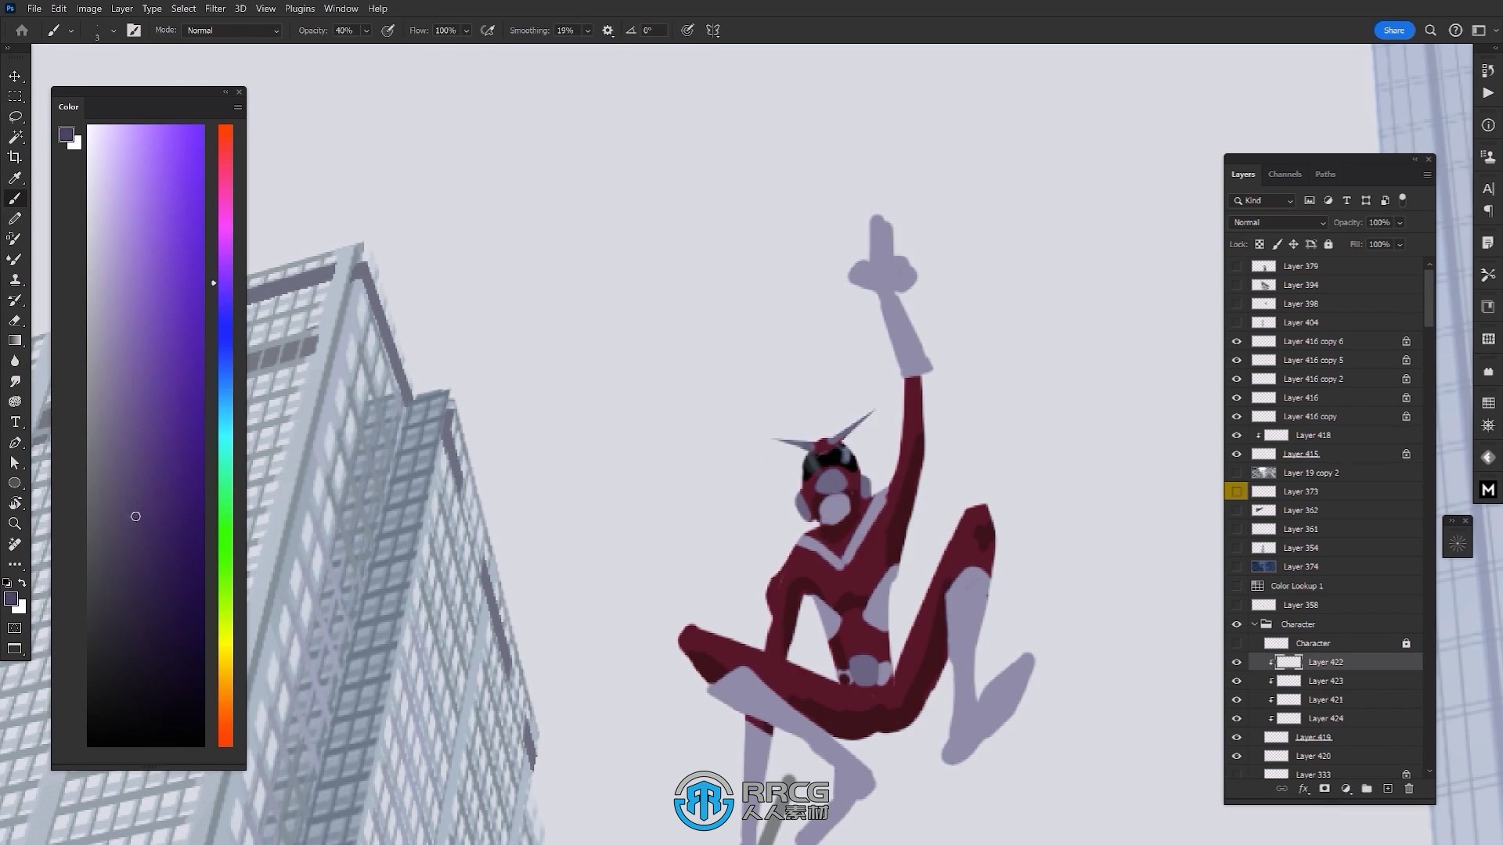Add layer style fx icon
Viewport: 1503px width, 845px height.
(x=1303, y=789)
